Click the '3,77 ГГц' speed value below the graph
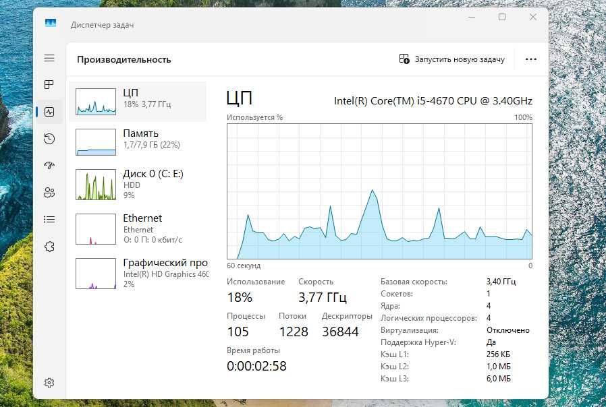Viewport: 606px width, 407px height. [x=323, y=297]
